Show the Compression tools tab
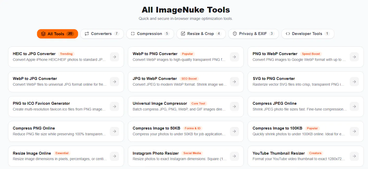Viewport: 368px width, 169px height. (150, 34)
